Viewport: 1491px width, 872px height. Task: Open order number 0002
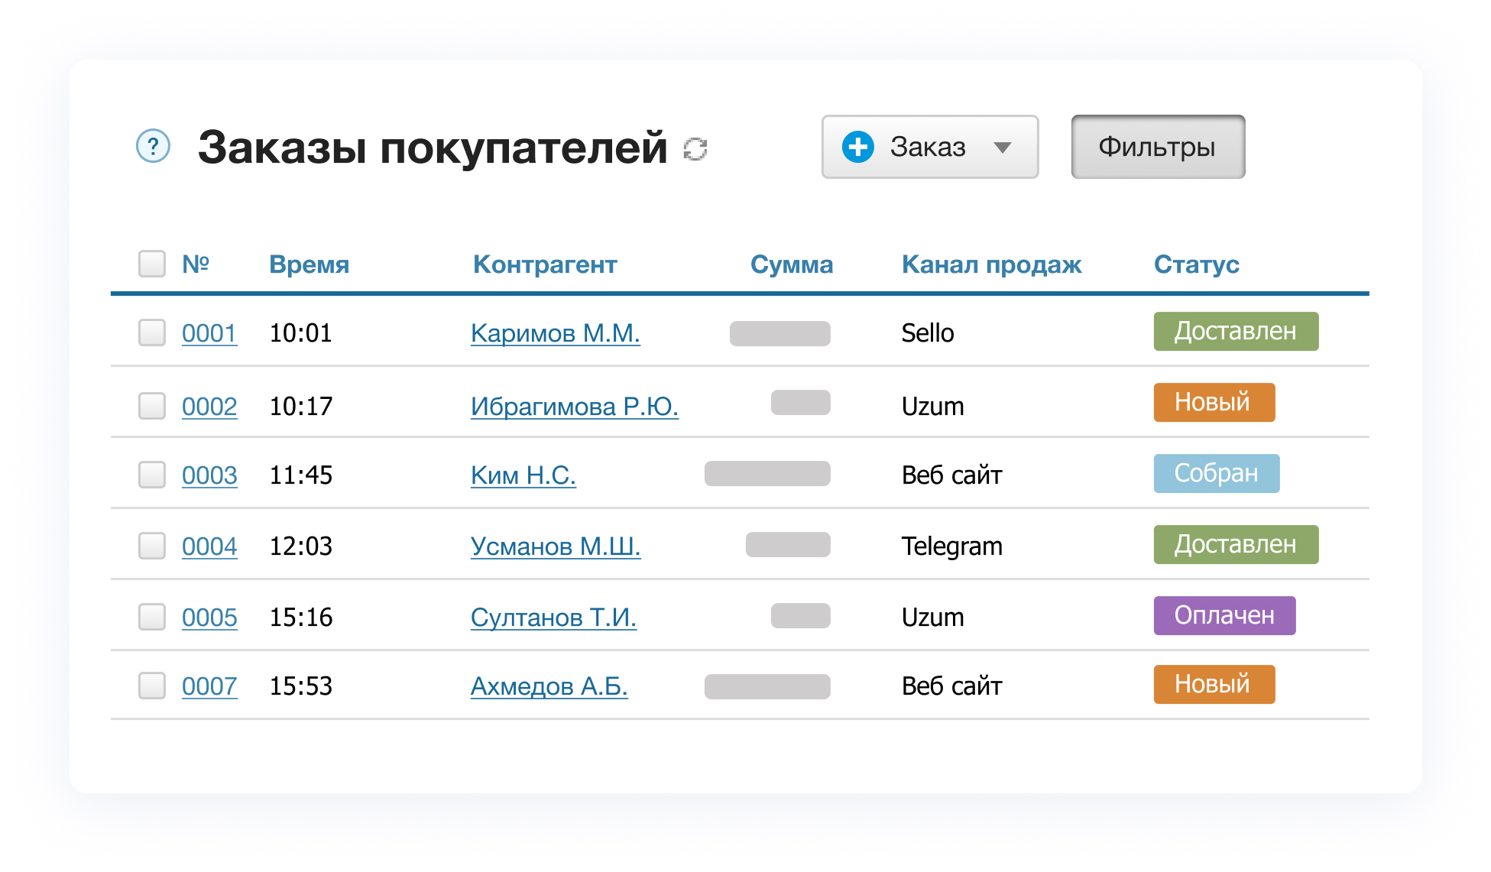[x=209, y=407]
